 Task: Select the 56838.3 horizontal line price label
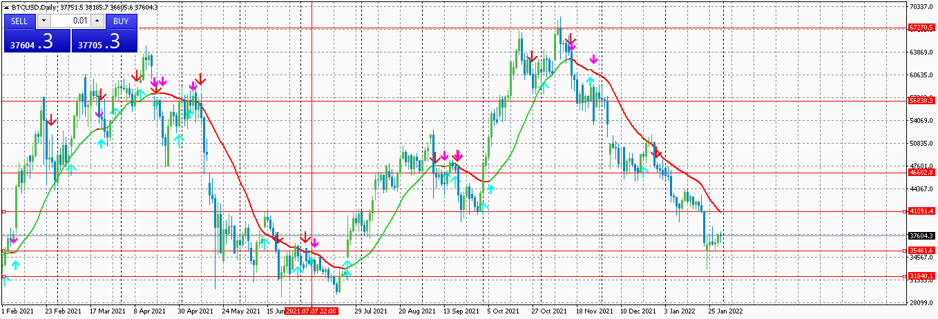pos(921,101)
